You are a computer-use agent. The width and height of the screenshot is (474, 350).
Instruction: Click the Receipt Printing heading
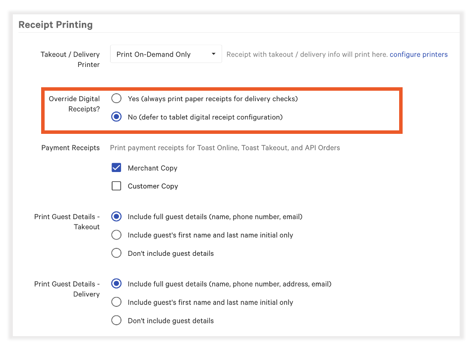point(56,24)
